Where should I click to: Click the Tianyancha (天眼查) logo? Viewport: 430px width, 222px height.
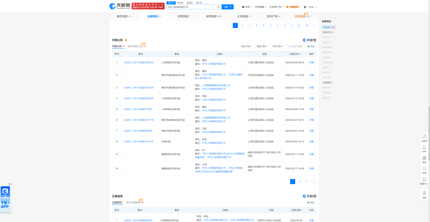point(120,6)
